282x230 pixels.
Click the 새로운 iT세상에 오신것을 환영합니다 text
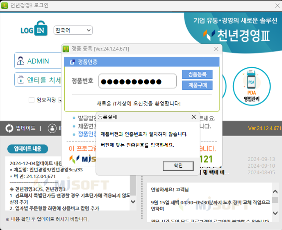pyautogui.click(x=139, y=104)
